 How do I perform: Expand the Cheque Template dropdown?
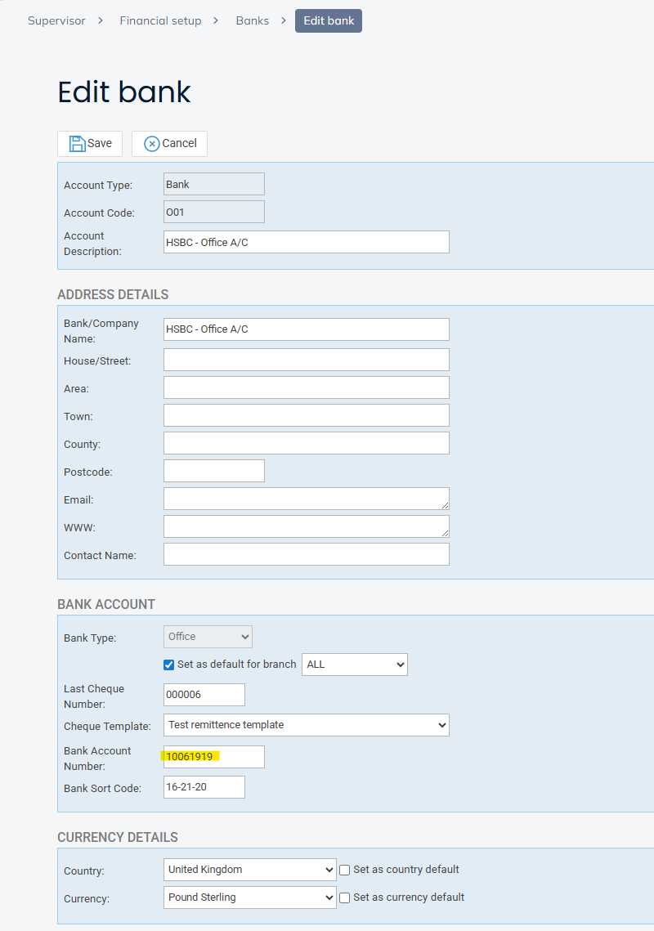[x=306, y=725]
